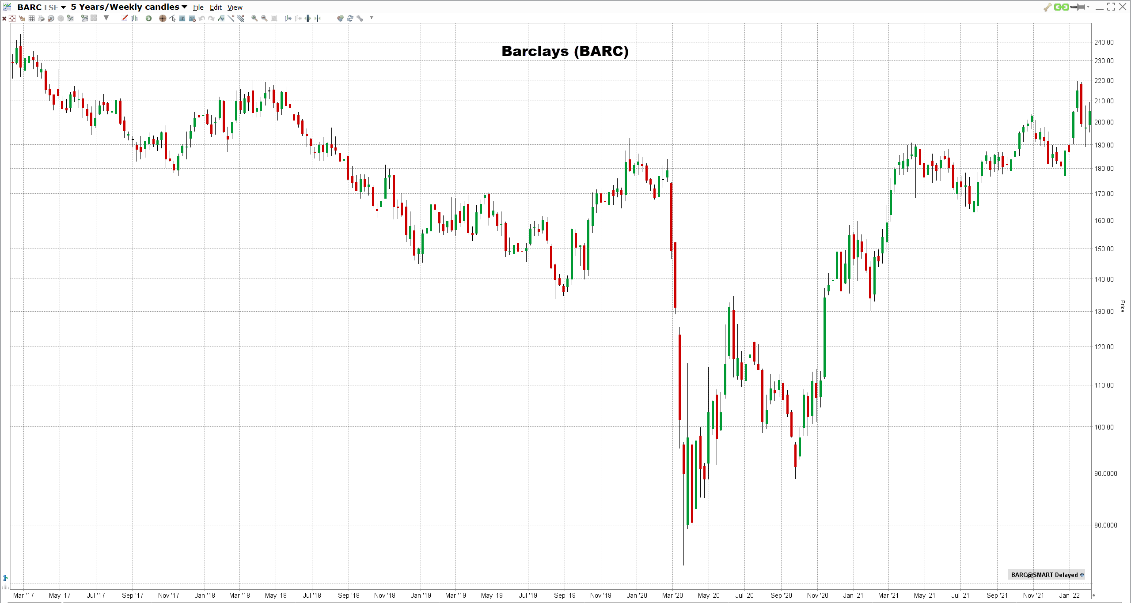Click the Mar '20 date axis label
The image size is (1131, 603).
(672, 595)
